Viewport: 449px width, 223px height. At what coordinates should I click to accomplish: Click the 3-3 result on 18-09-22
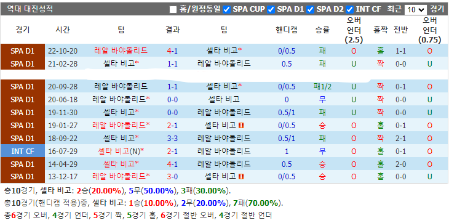tap(172, 139)
